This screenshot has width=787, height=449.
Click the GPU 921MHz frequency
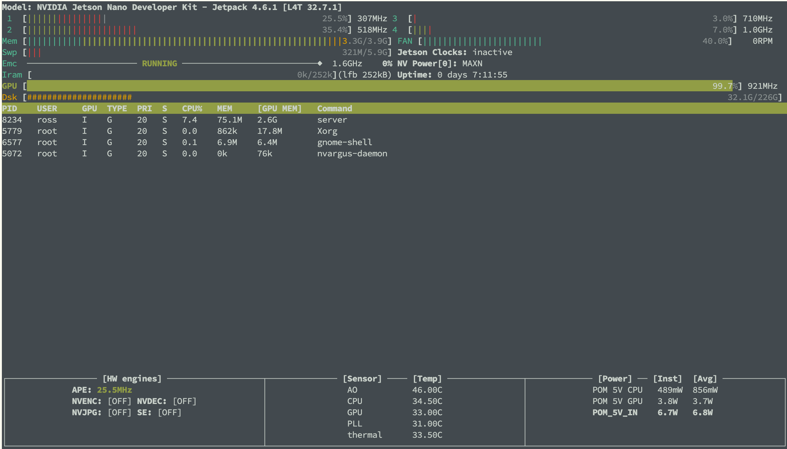[x=763, y=86]
